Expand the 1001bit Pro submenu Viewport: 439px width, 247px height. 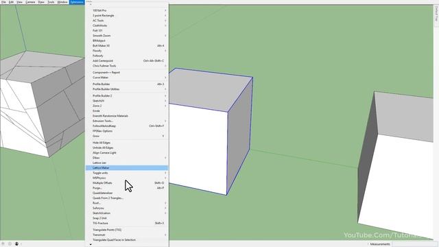point(126,10)
